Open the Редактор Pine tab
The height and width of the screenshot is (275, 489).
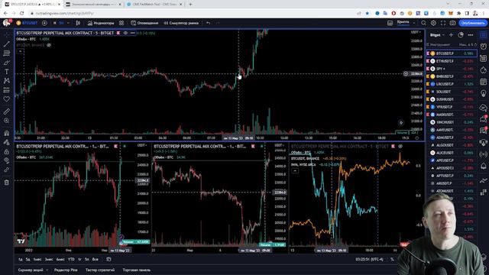pos(66,270)
